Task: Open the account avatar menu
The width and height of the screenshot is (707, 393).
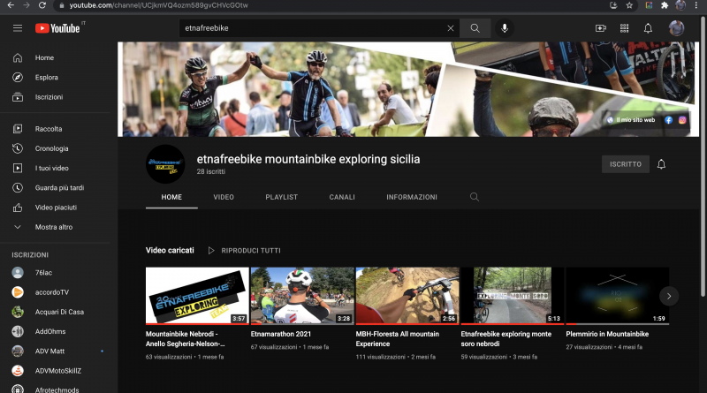Action: pyautogui.click(x=676, y=28)
